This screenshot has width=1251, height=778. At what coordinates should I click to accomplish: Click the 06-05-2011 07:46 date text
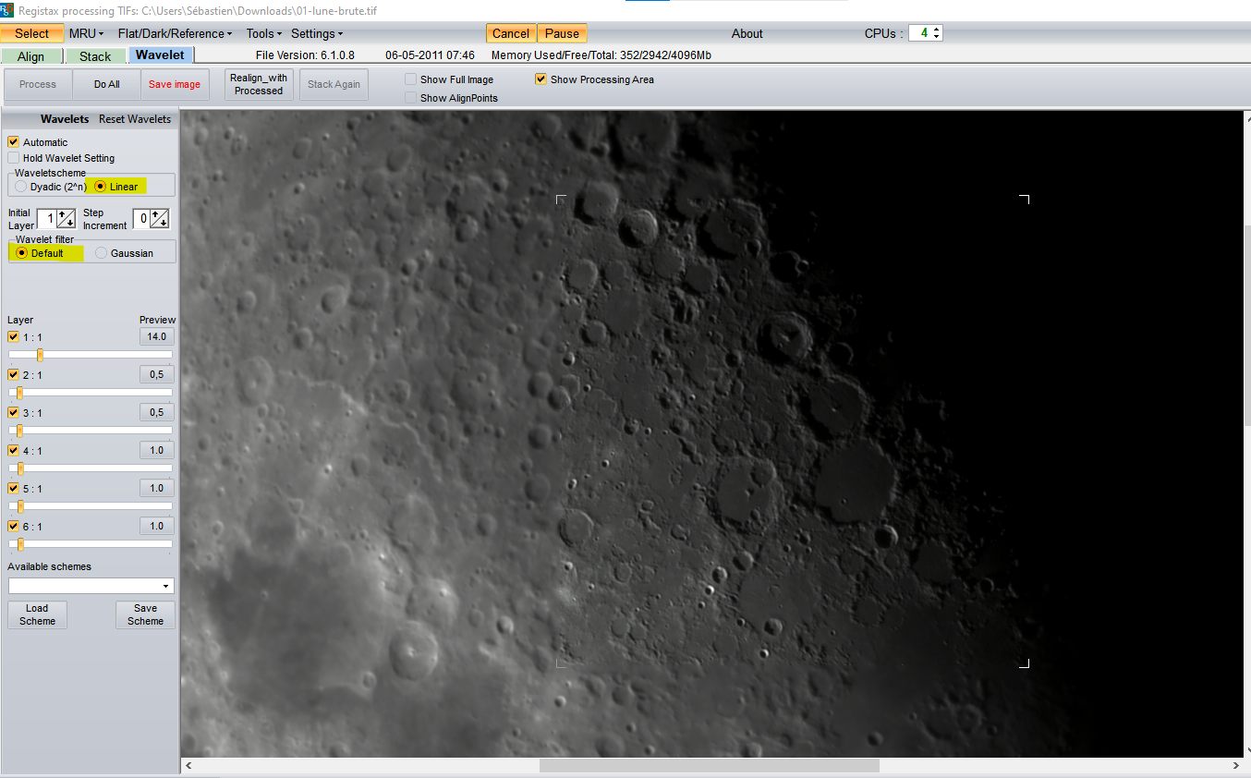431,55
